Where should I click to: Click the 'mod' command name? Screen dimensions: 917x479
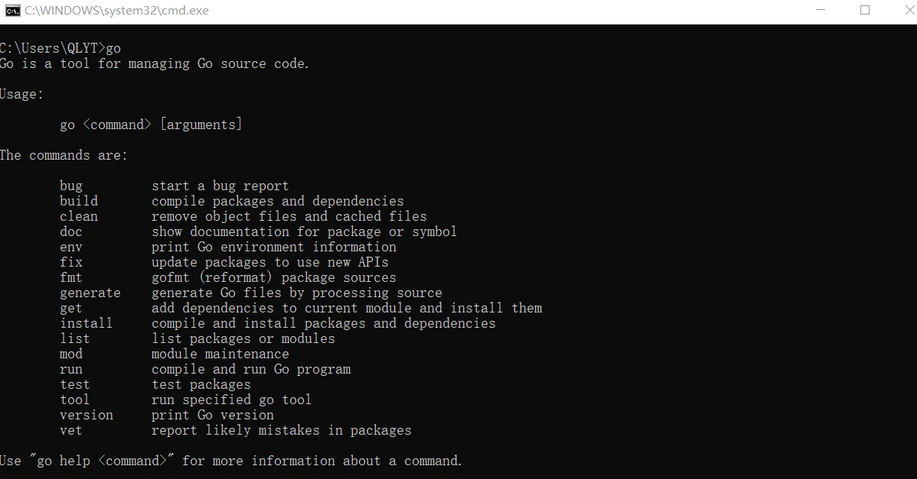[70, 354]
